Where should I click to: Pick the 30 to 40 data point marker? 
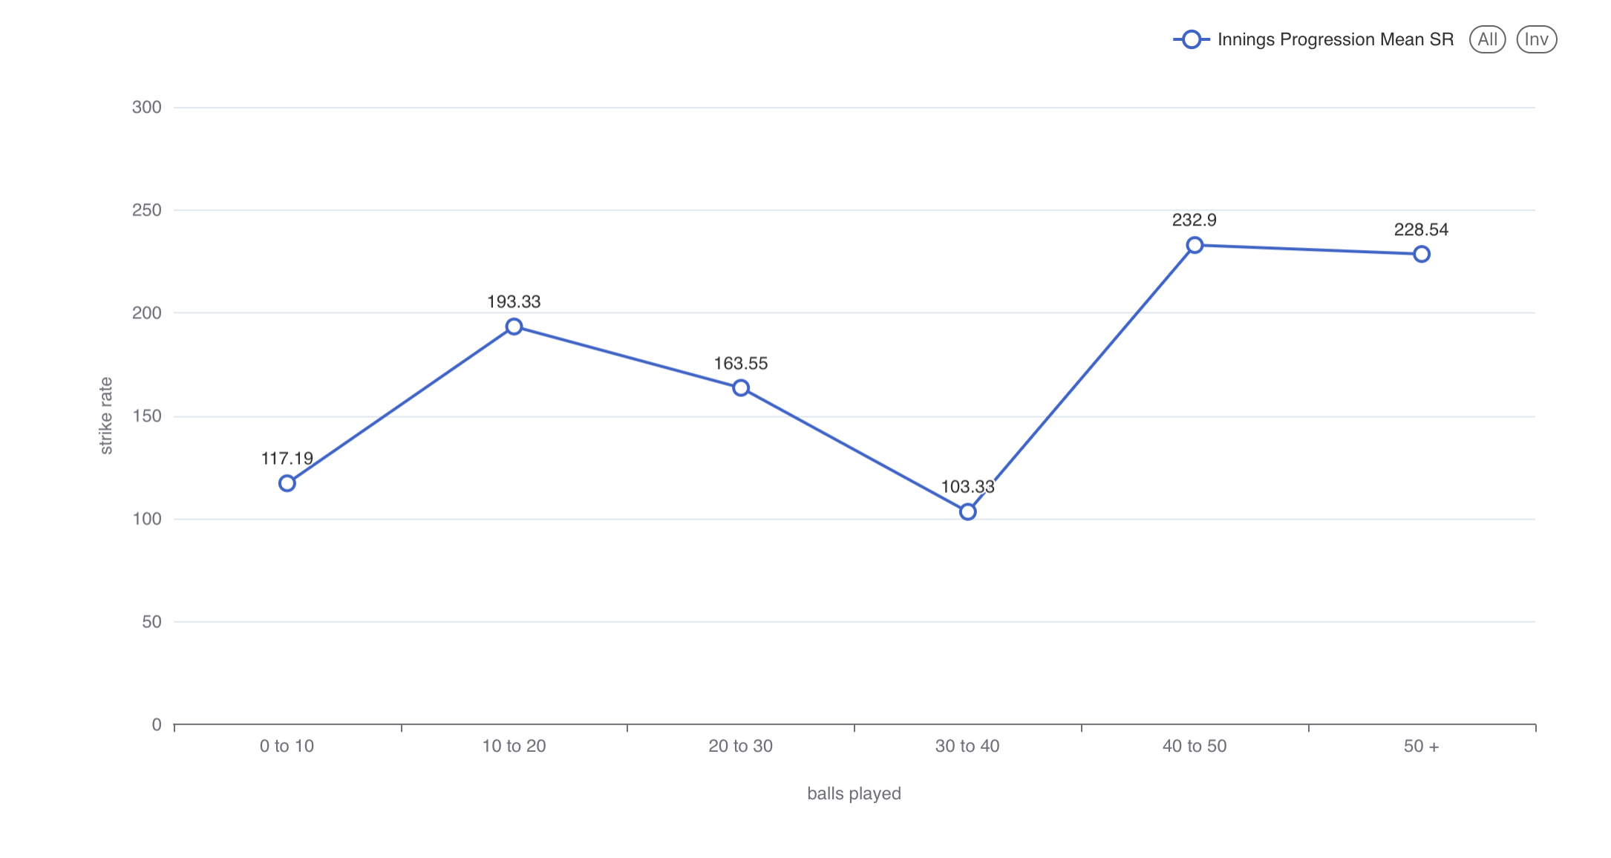point(967,511)
